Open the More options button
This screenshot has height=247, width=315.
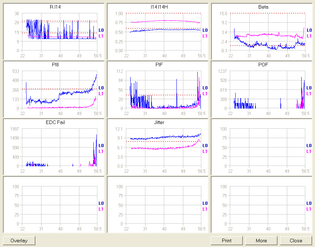(261, 241)
